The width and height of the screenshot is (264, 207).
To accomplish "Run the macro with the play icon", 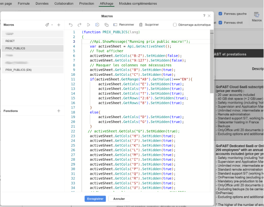I will click(89, 25).
